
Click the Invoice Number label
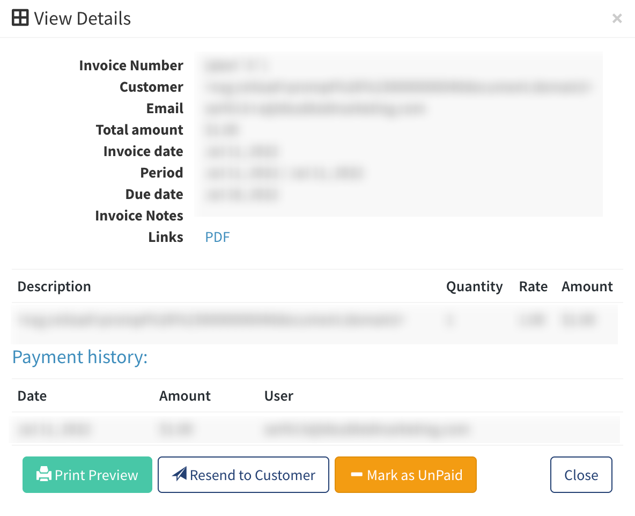coord(131,65)
